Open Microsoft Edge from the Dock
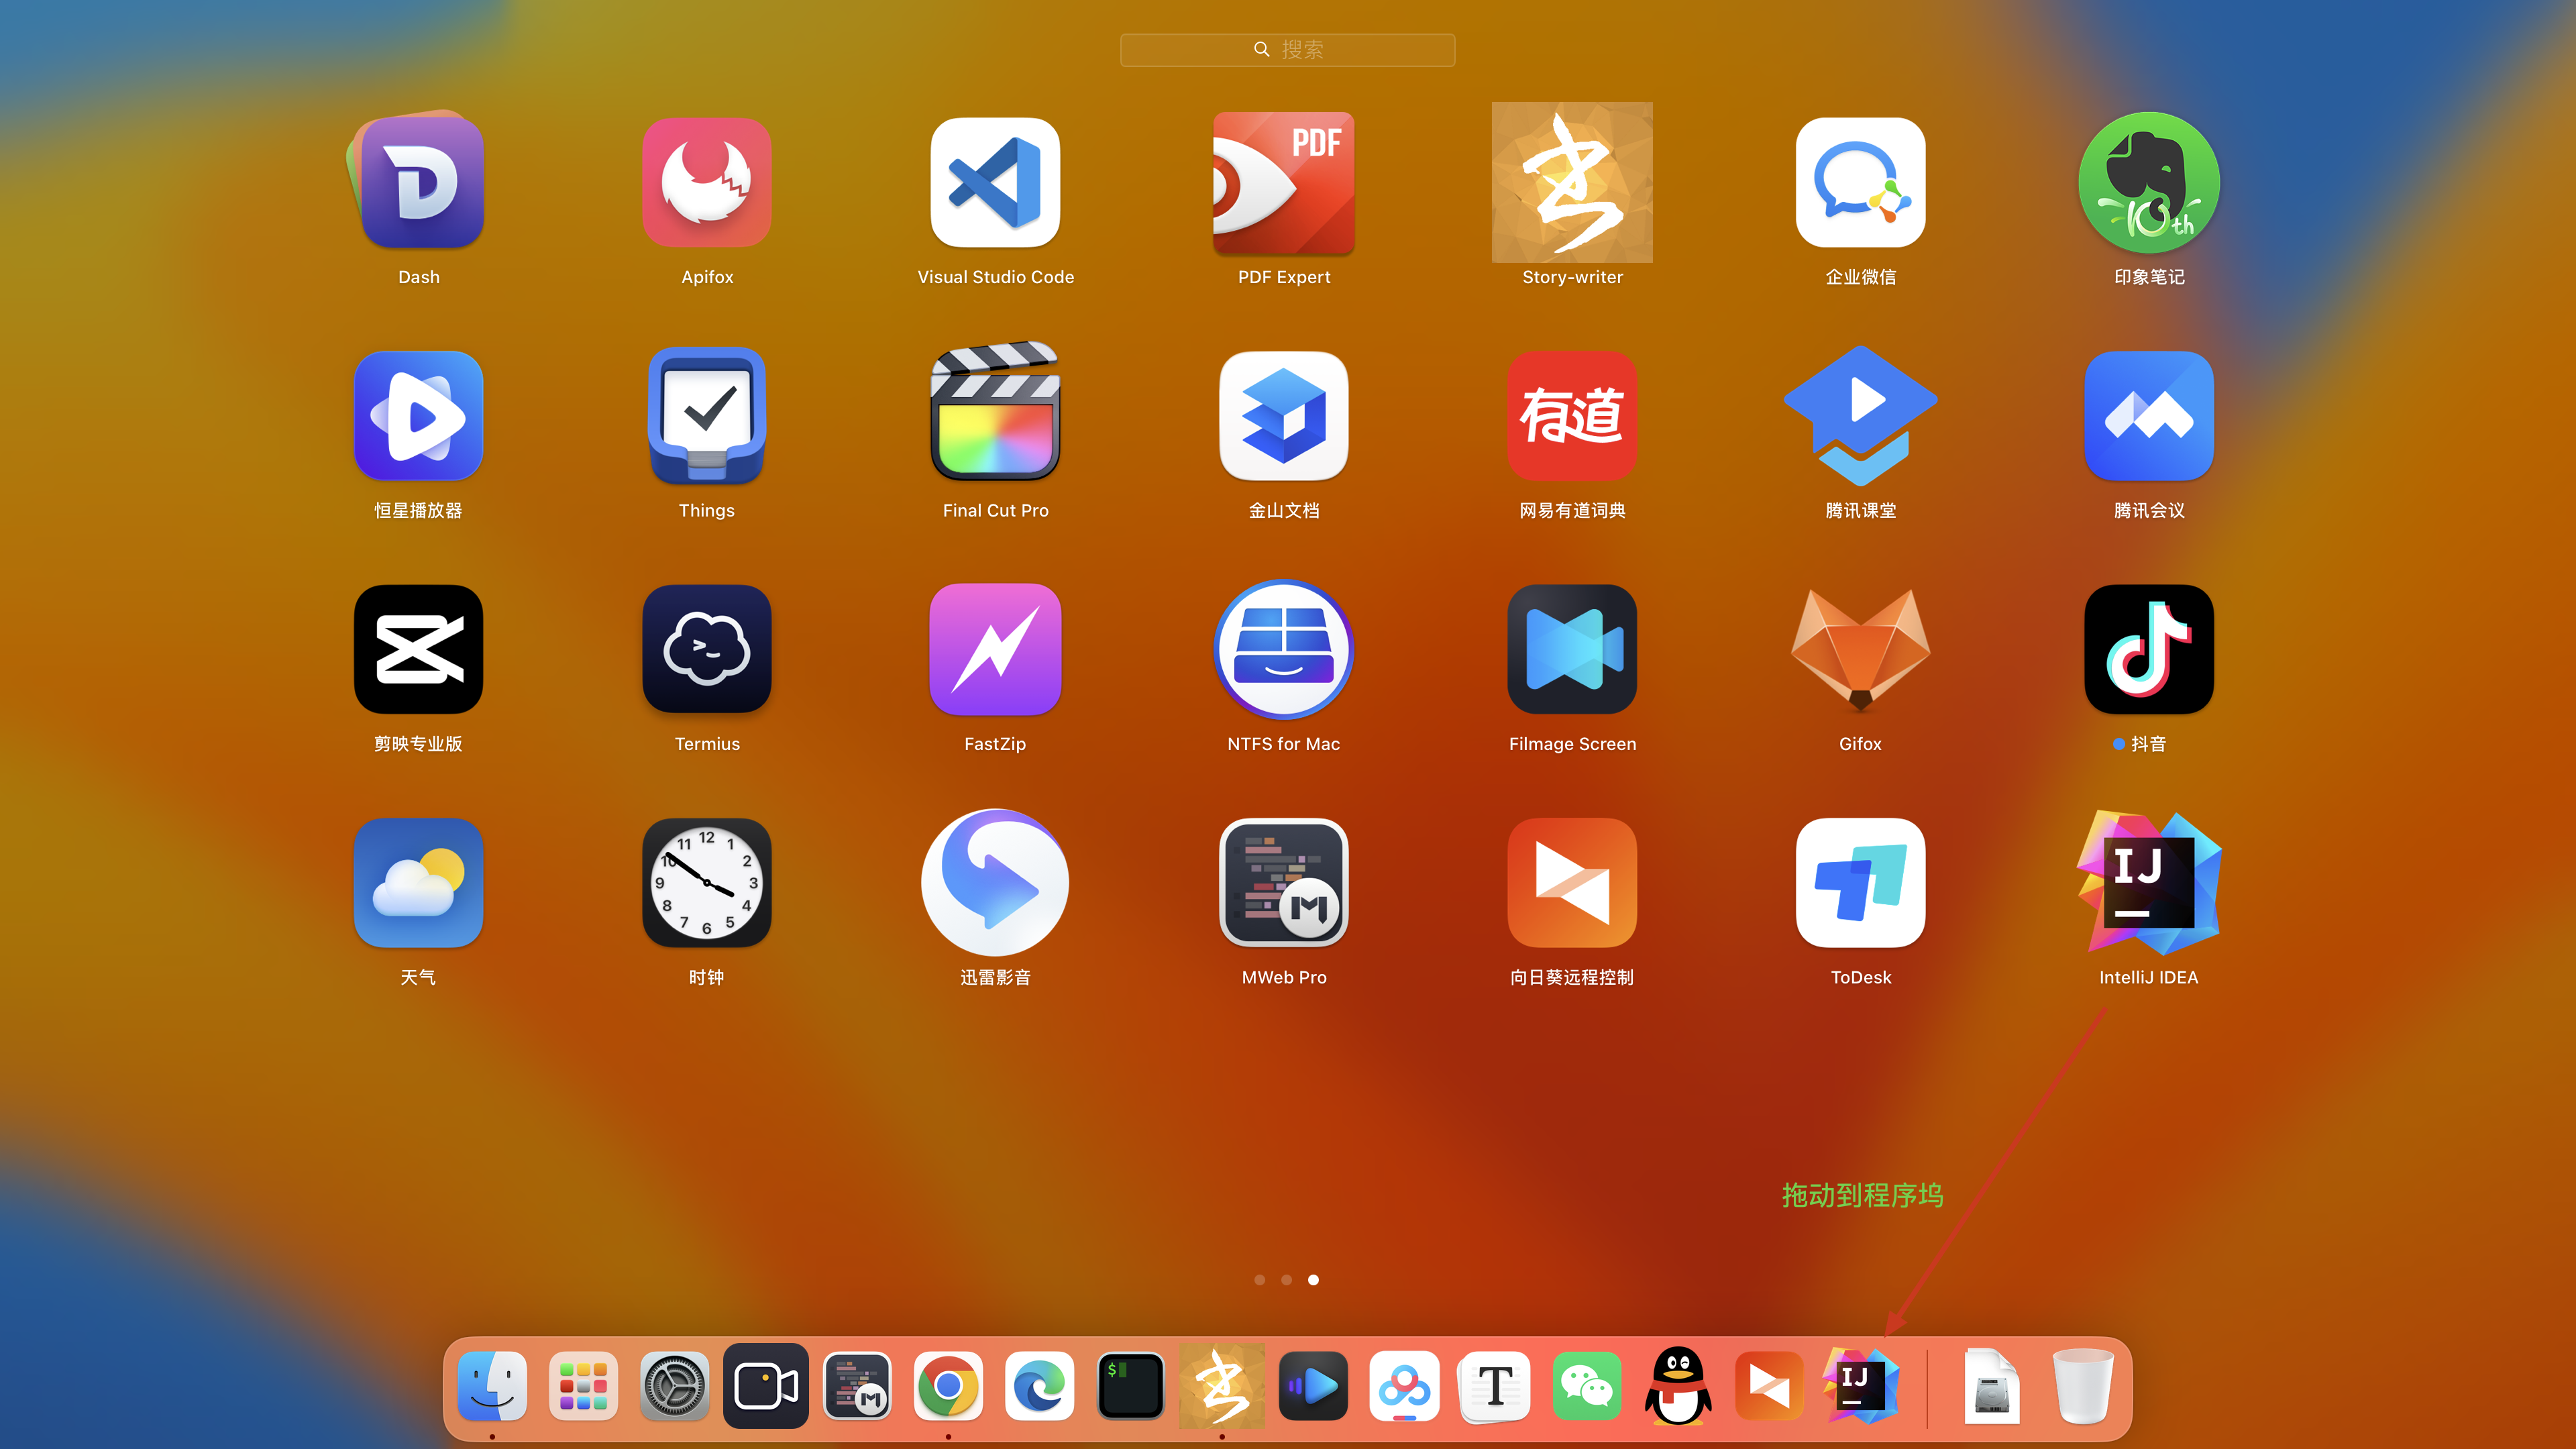The image size is (2576, 1449). (1039, 1386)
